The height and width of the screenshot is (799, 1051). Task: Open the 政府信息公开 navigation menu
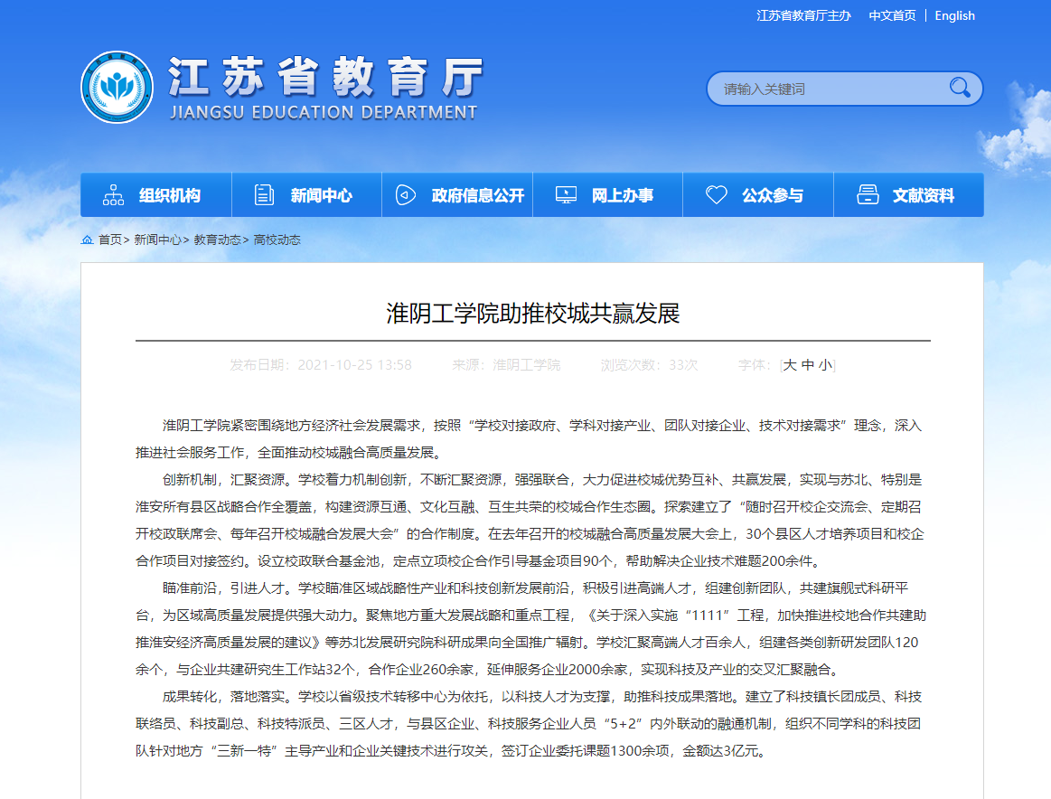tap(477, 195)
